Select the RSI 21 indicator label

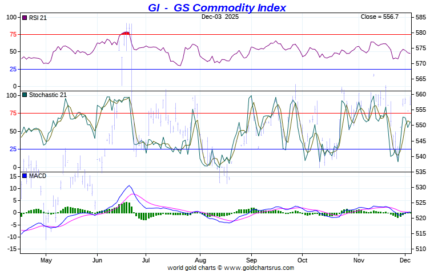(x=38, y=18)
